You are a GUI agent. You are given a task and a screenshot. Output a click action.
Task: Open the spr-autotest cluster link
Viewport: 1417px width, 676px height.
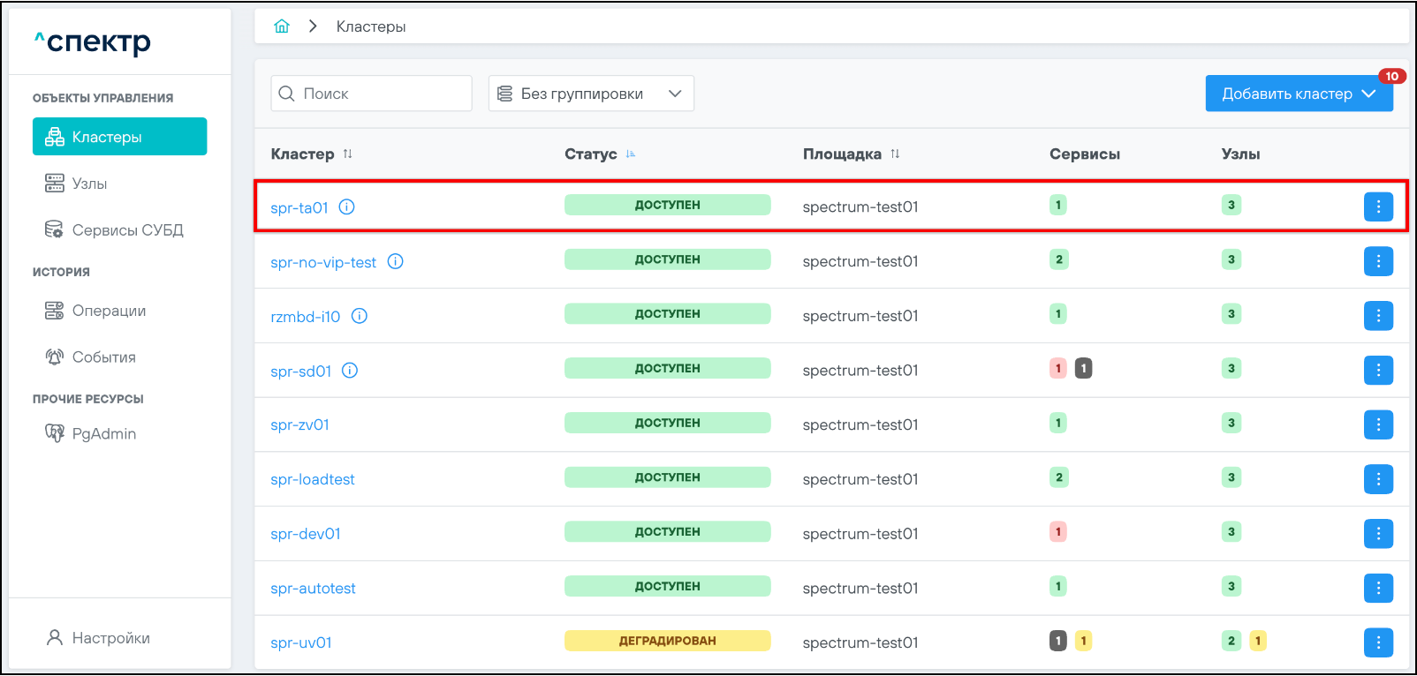(313, 589)
